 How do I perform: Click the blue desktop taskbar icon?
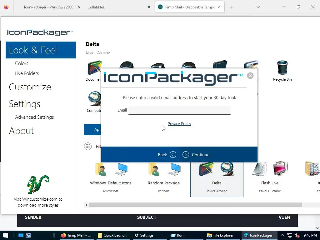(21, 235)
